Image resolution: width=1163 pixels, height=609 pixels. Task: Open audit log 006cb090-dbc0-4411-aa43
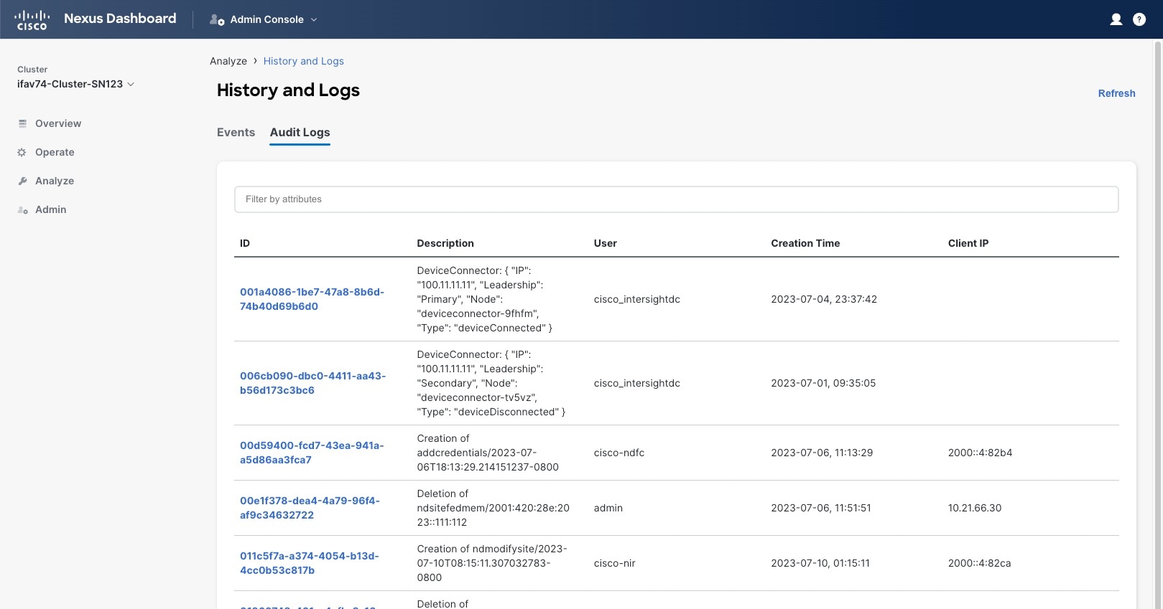point(312,383)
